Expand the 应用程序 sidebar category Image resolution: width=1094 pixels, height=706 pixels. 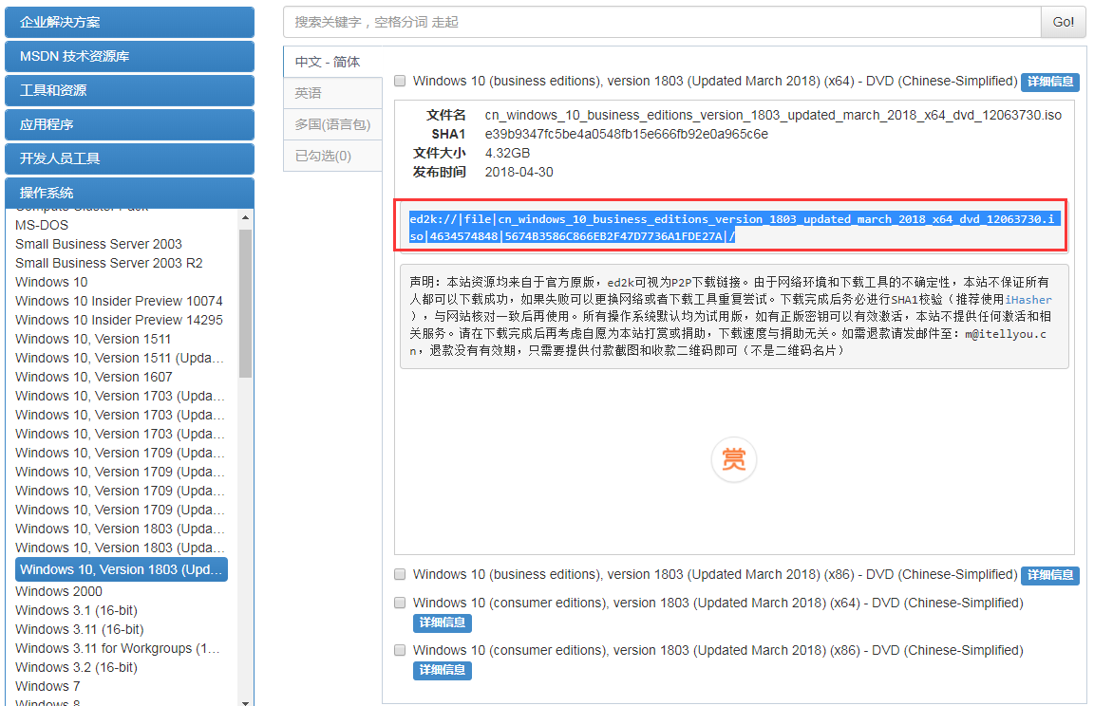click(129, 124)
